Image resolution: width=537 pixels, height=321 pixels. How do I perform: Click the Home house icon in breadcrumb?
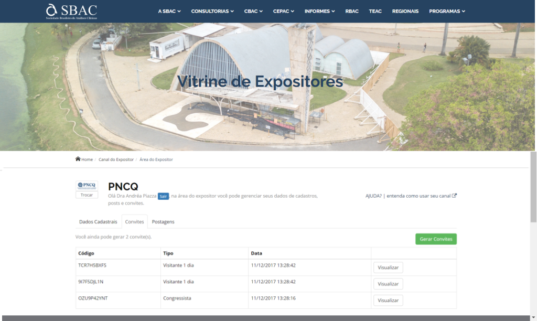tap(78, 159)
